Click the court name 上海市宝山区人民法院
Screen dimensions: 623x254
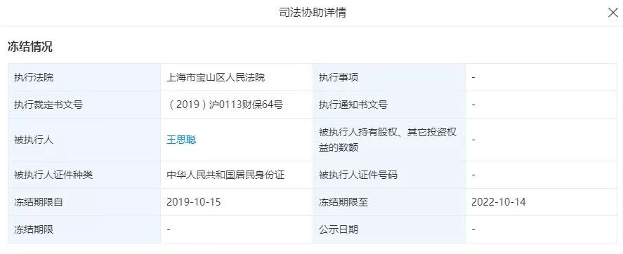click(x=216, y=77)
